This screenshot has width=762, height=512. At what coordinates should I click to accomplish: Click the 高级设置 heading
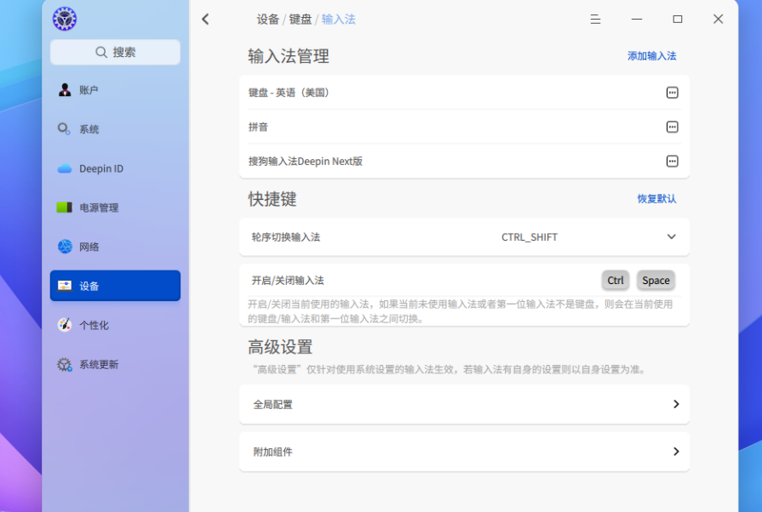pos(280,347)
